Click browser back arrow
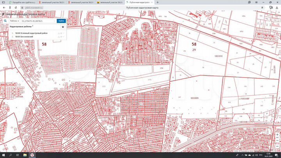The image size is (281, 158). [3, 7]
